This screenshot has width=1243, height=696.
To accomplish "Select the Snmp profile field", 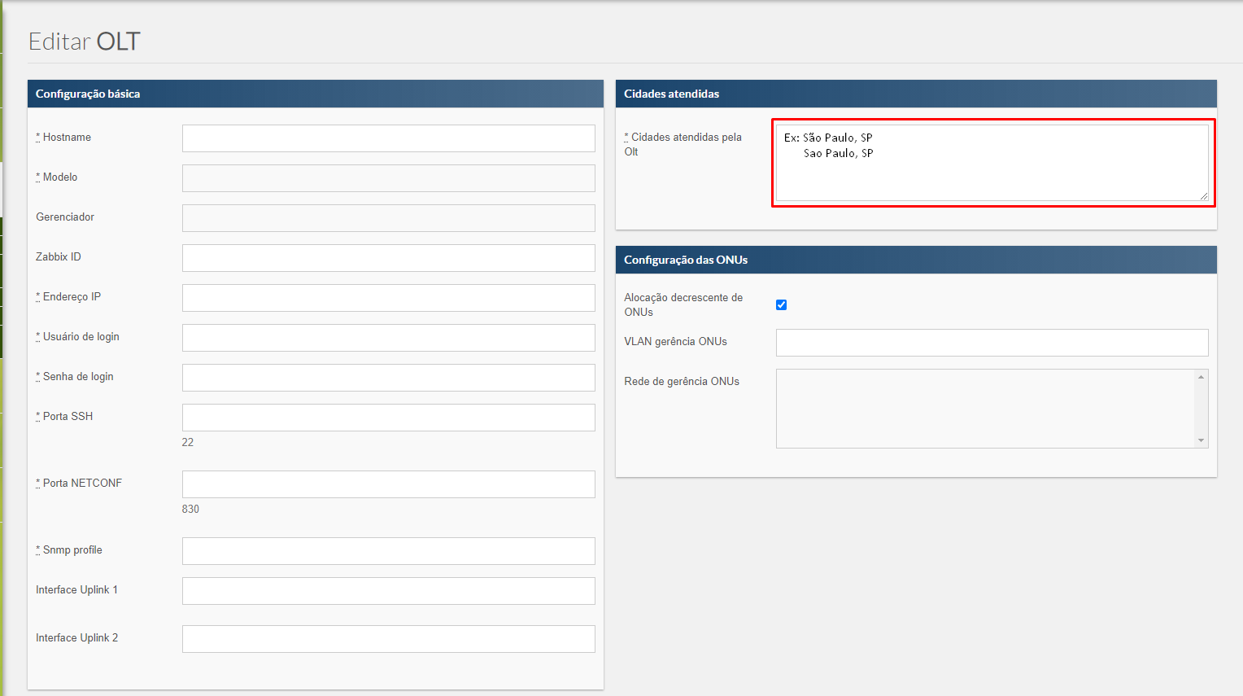I will tap(388, 551).
